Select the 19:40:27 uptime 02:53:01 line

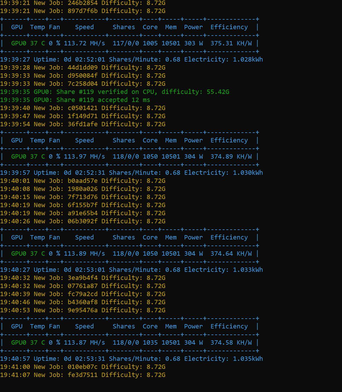pyautogui.click(x=132, y=270)
